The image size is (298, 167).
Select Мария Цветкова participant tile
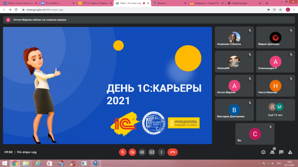pyautogui.click(x=275, y=38)
